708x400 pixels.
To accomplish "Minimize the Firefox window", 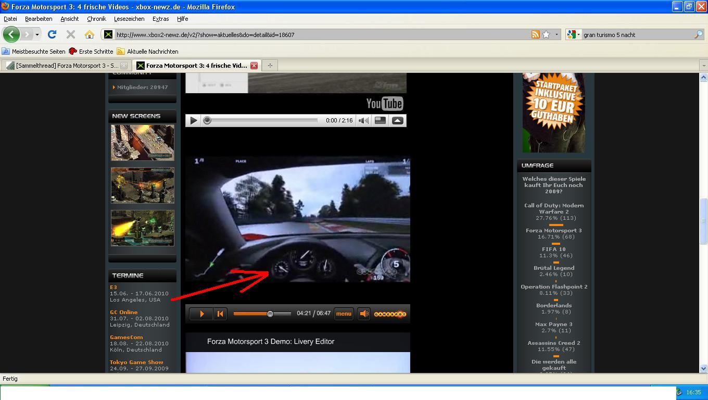I will click(x=677, y=7).
